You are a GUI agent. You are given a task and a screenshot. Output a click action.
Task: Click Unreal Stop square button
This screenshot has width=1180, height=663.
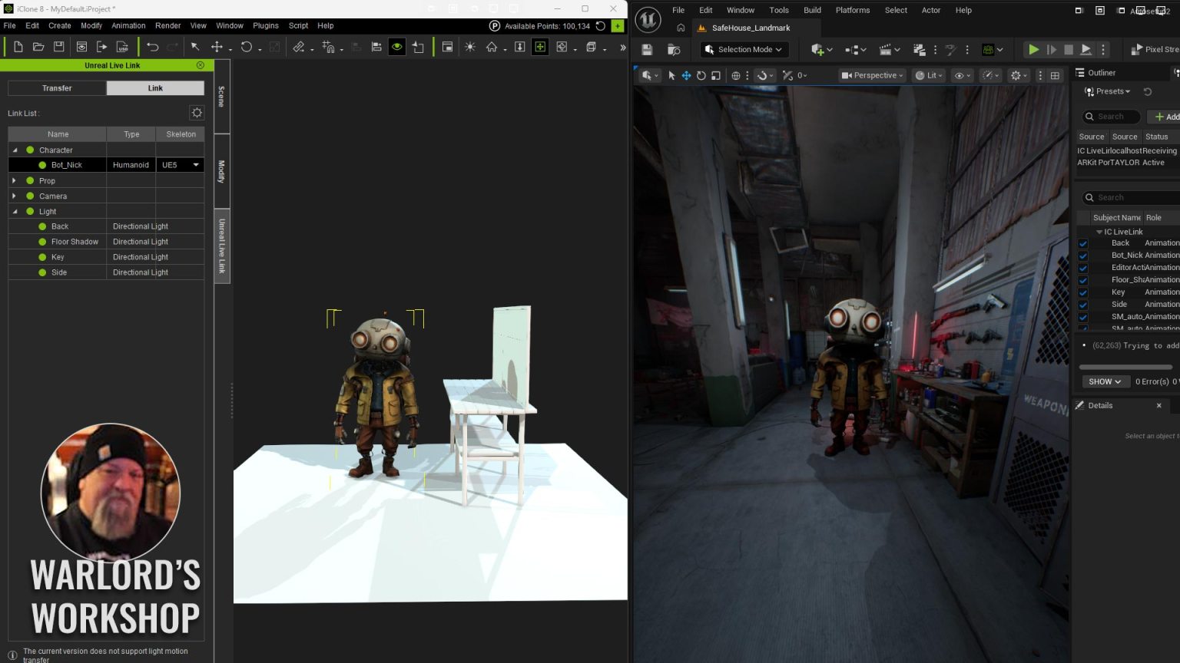(1068, 49)
